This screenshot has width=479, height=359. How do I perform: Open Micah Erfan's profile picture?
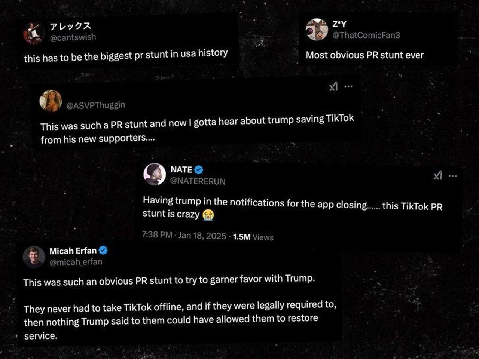pyautogui.click(x=34, y=257)
